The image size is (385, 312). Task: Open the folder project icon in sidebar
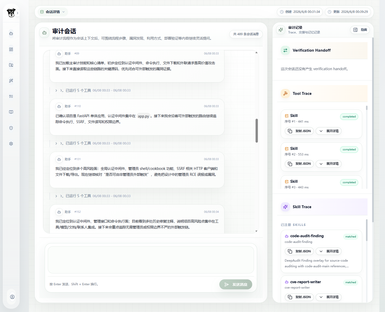[11, 65]
